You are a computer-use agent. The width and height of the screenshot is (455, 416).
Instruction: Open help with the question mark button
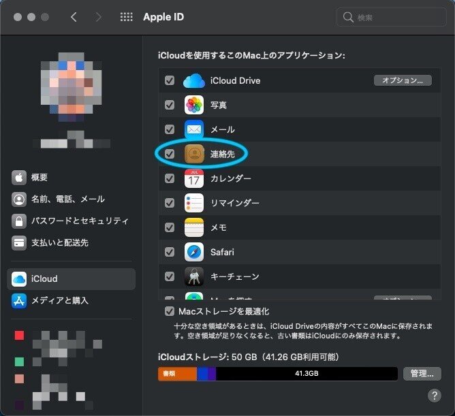coord(435,396)
